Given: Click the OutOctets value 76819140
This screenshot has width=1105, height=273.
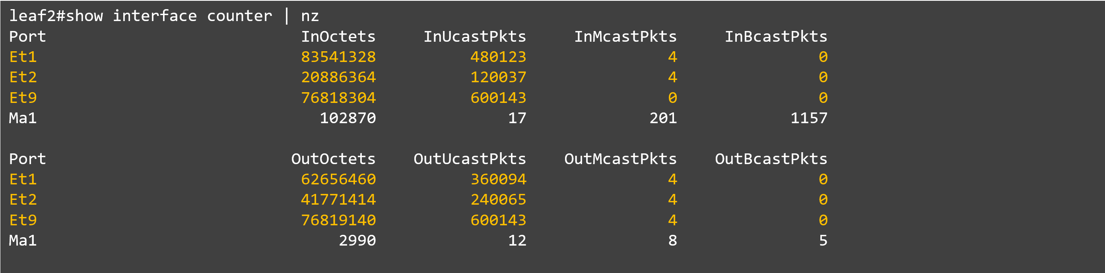Looking at the screenshot, I should (x=338, y=220).
